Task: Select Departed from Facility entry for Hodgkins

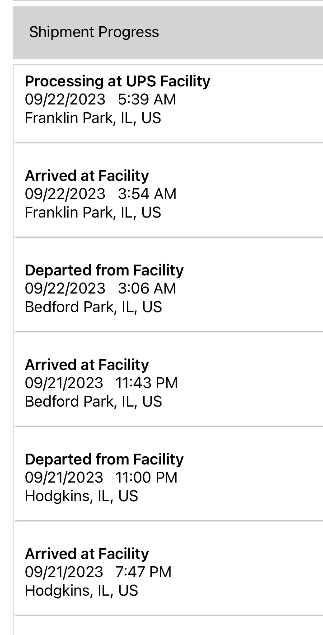Action: 104,459
